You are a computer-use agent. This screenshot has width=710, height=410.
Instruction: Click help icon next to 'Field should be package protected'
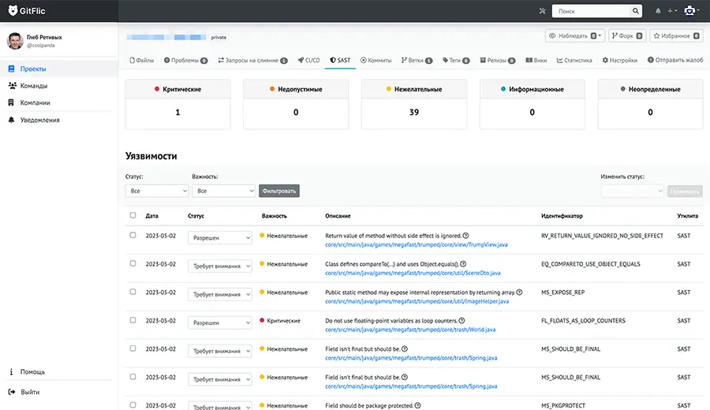[417, 405]
